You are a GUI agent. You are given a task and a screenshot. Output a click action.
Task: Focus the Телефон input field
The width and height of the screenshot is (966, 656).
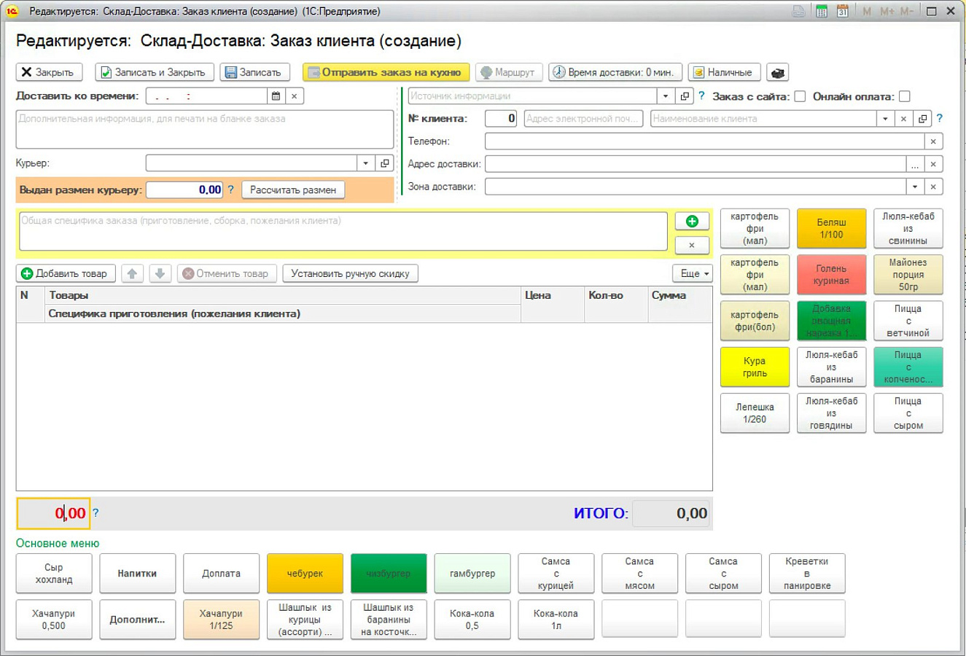pyautogui.click(x=704, y=141)
